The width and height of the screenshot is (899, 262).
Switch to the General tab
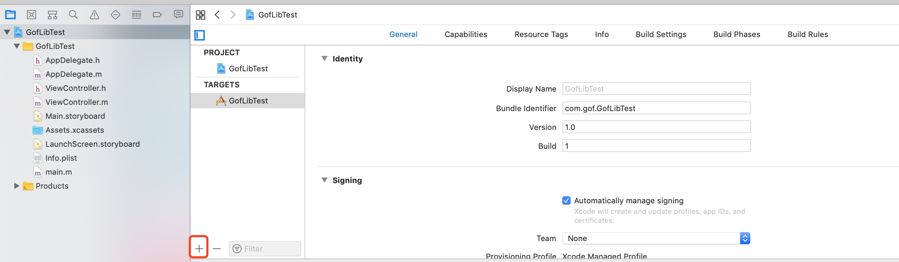click(403, 34)
